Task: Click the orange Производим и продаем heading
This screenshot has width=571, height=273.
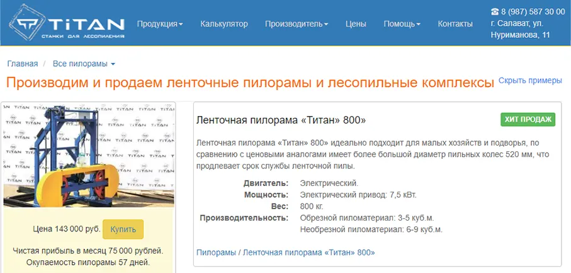Action: pyautogui.click(x=250, y=83)
